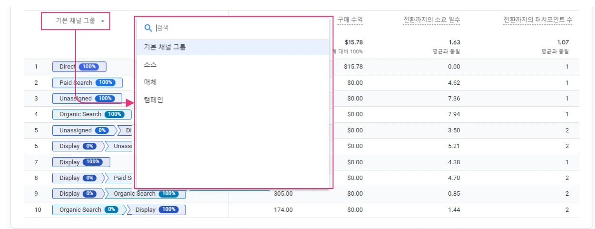Click the 7.94 days value
Image resolution: width=595 pixels, height=229 pixels.
[454, 114]
